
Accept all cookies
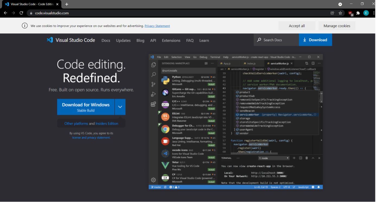(297, 26)
